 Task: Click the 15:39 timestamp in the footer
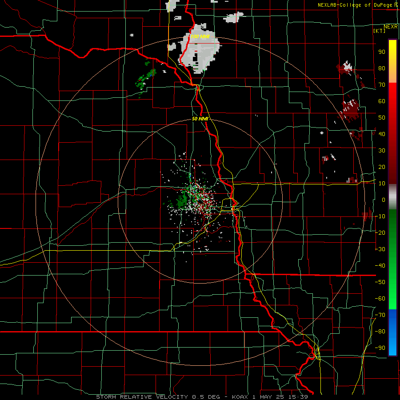pyautogui.click(x=297, y=397)
